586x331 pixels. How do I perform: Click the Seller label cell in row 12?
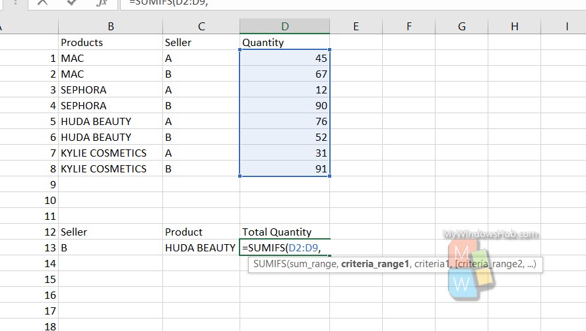point(111,232)
